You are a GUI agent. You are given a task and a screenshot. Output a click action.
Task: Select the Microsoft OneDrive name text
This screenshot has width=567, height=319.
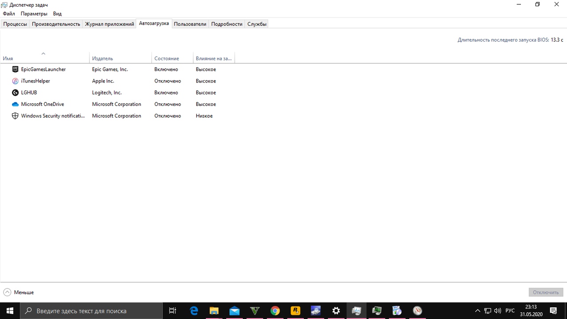(43, 104)
